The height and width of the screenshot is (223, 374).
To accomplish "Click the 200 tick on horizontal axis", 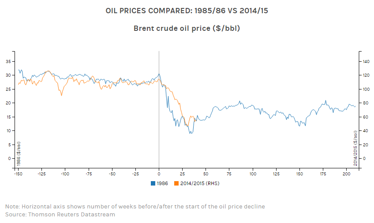I will pos(347,174).
